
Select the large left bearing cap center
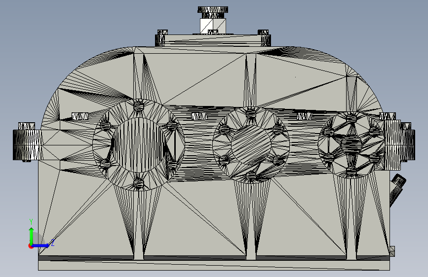(138, 145)
